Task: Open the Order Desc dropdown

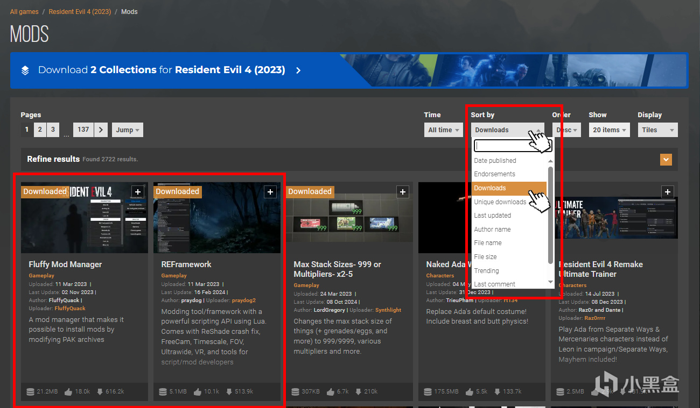Action: (x=566, y=130)
